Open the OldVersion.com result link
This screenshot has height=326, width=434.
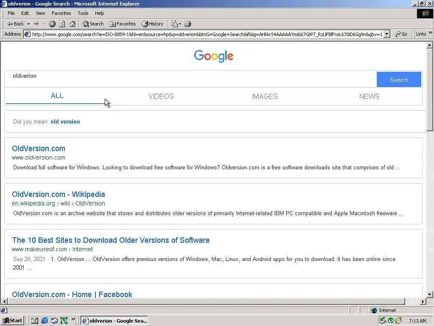pyautogui.click(x=39, y=148)
